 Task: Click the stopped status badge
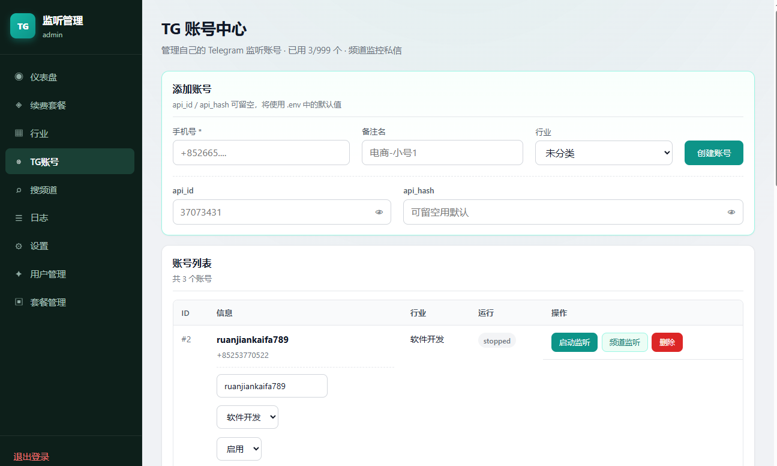[x=497, y=341]
